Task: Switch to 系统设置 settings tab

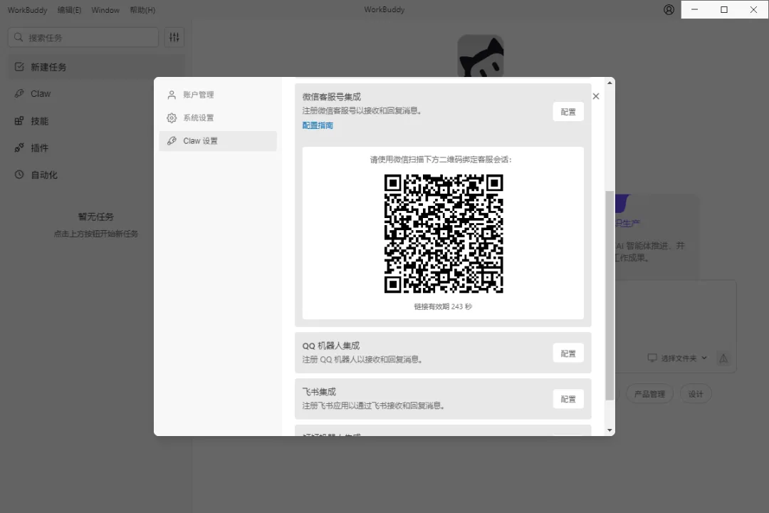Action: (x=218, y=118)
